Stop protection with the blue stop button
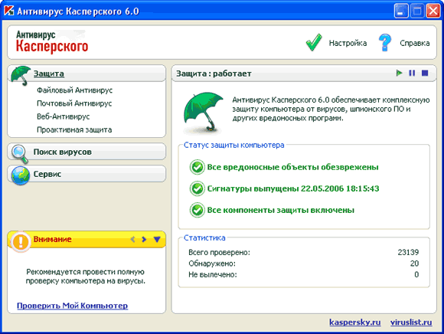The image size is (444, 334). 425,73
